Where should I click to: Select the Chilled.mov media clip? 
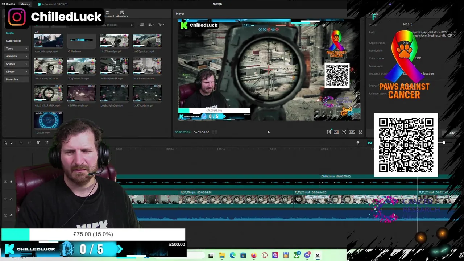click(81, 41)
